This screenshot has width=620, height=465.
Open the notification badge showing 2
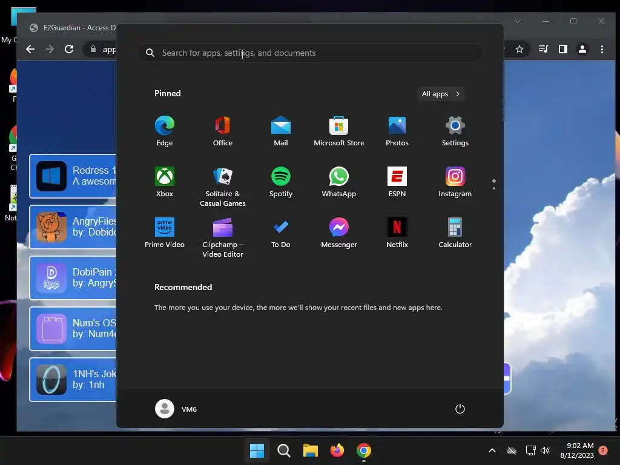click(x=603, y=450)
